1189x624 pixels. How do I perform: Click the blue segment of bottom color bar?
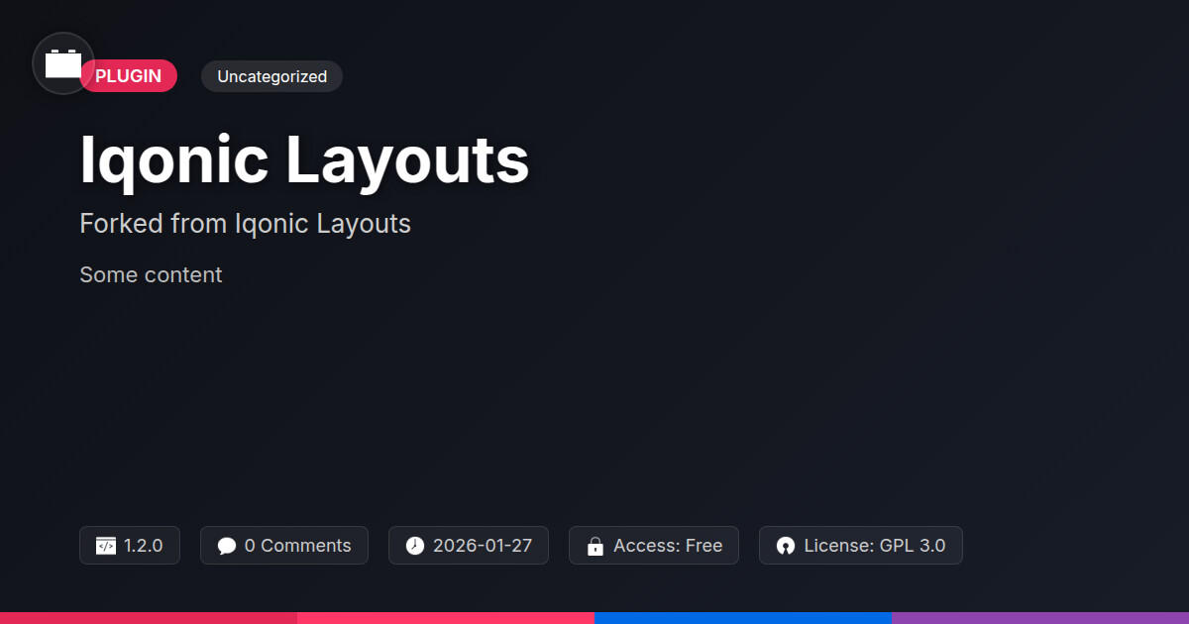743,618
